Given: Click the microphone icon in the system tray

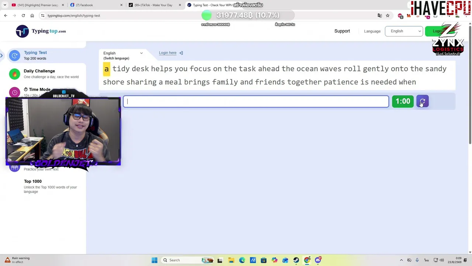Looking at the screenshot, I should (x=417, y=260).
